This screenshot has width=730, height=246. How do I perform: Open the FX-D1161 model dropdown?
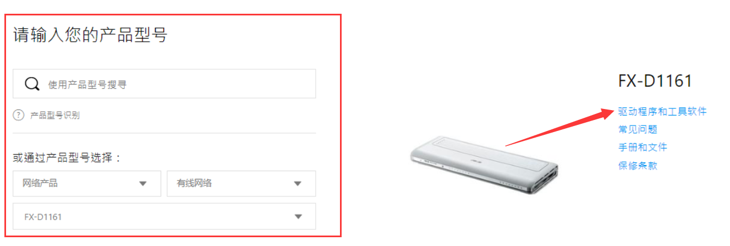164,216
